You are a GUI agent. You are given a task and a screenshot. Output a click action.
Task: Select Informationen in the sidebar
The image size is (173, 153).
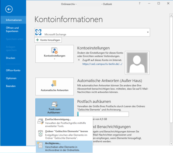tap(13, 20)
